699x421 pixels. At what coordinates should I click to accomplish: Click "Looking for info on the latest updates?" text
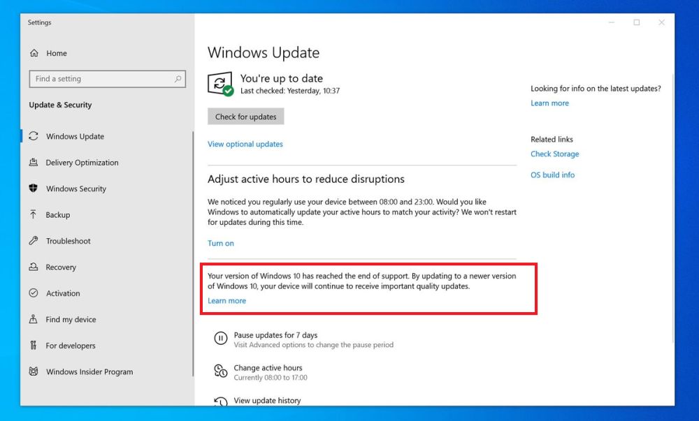pyautogui.click(x=596, y=89)
